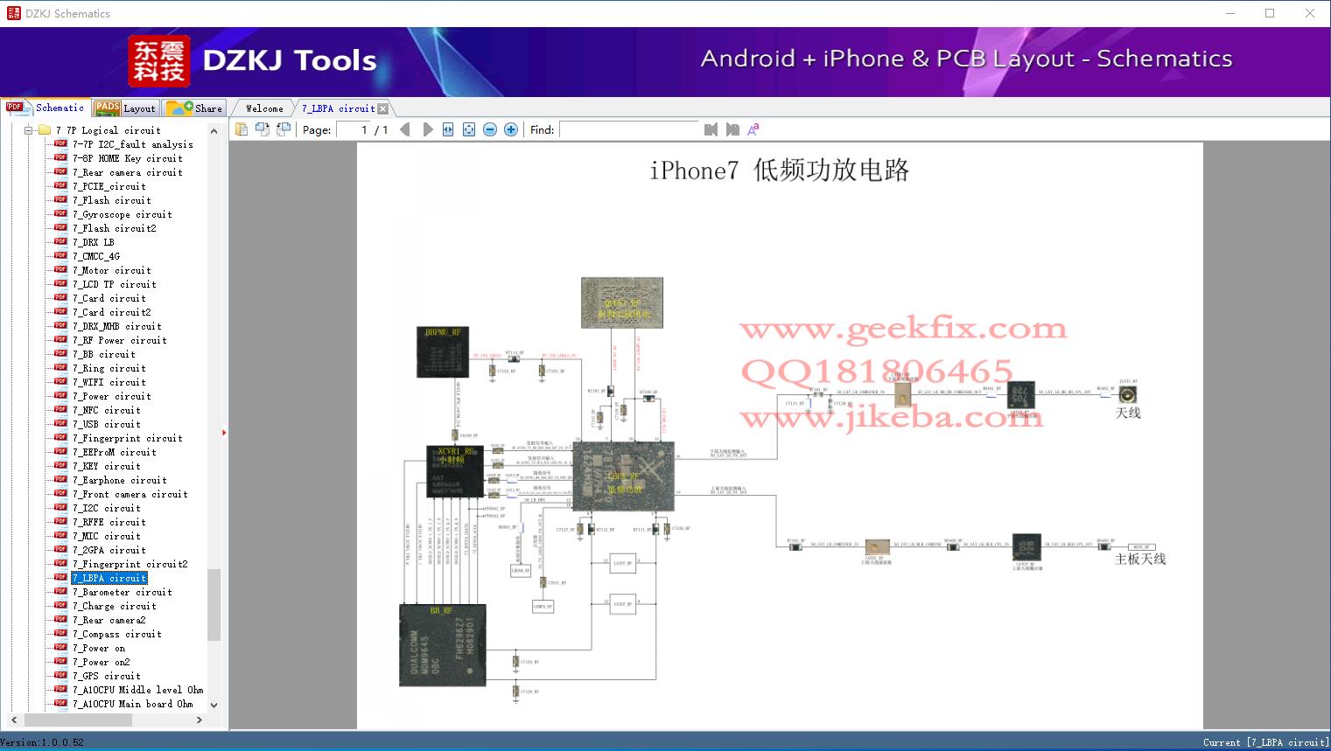Screen dimensions: 1331x751
Task: Open 7_Front camera circuit
Action: coord(130,494)
